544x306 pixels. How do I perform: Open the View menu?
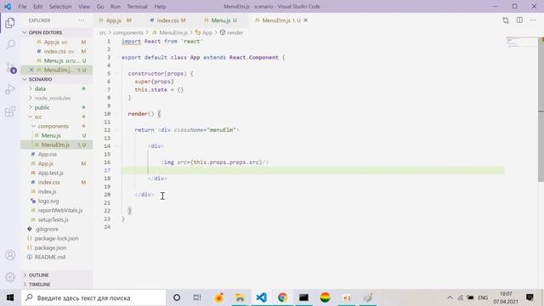pyautogui.click(x=84, y=7)
